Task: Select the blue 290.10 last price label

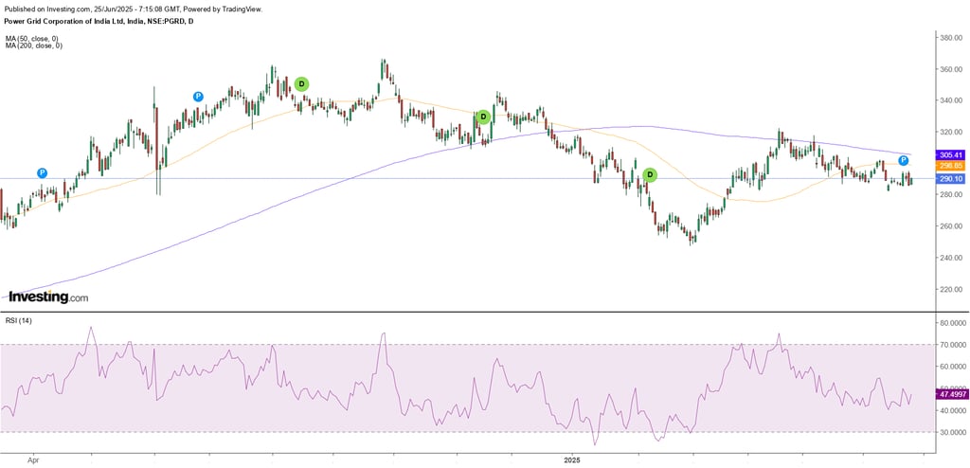Action: tap(950, 179)
